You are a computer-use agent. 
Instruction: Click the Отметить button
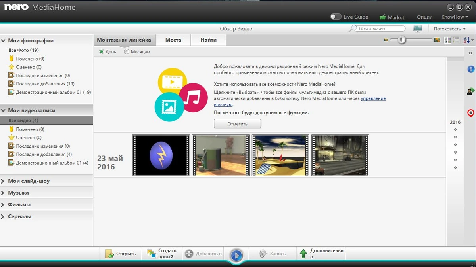237,124
